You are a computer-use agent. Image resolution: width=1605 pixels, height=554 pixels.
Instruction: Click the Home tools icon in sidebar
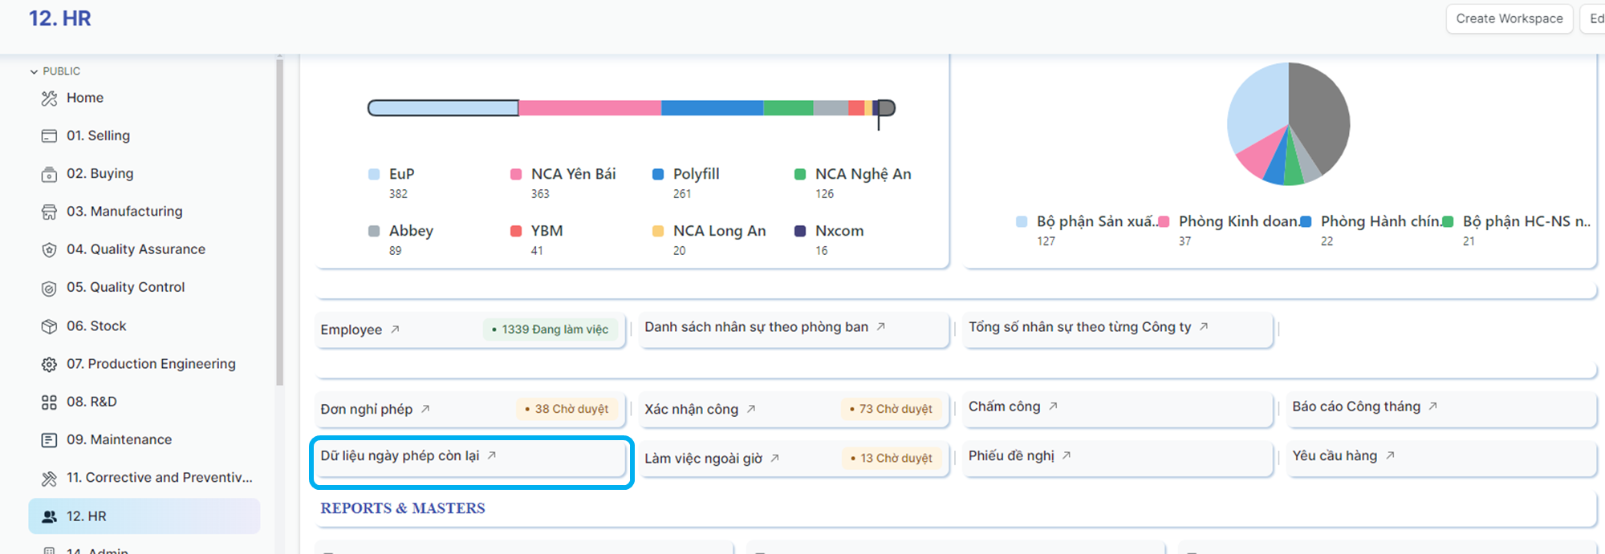point(49,99)
